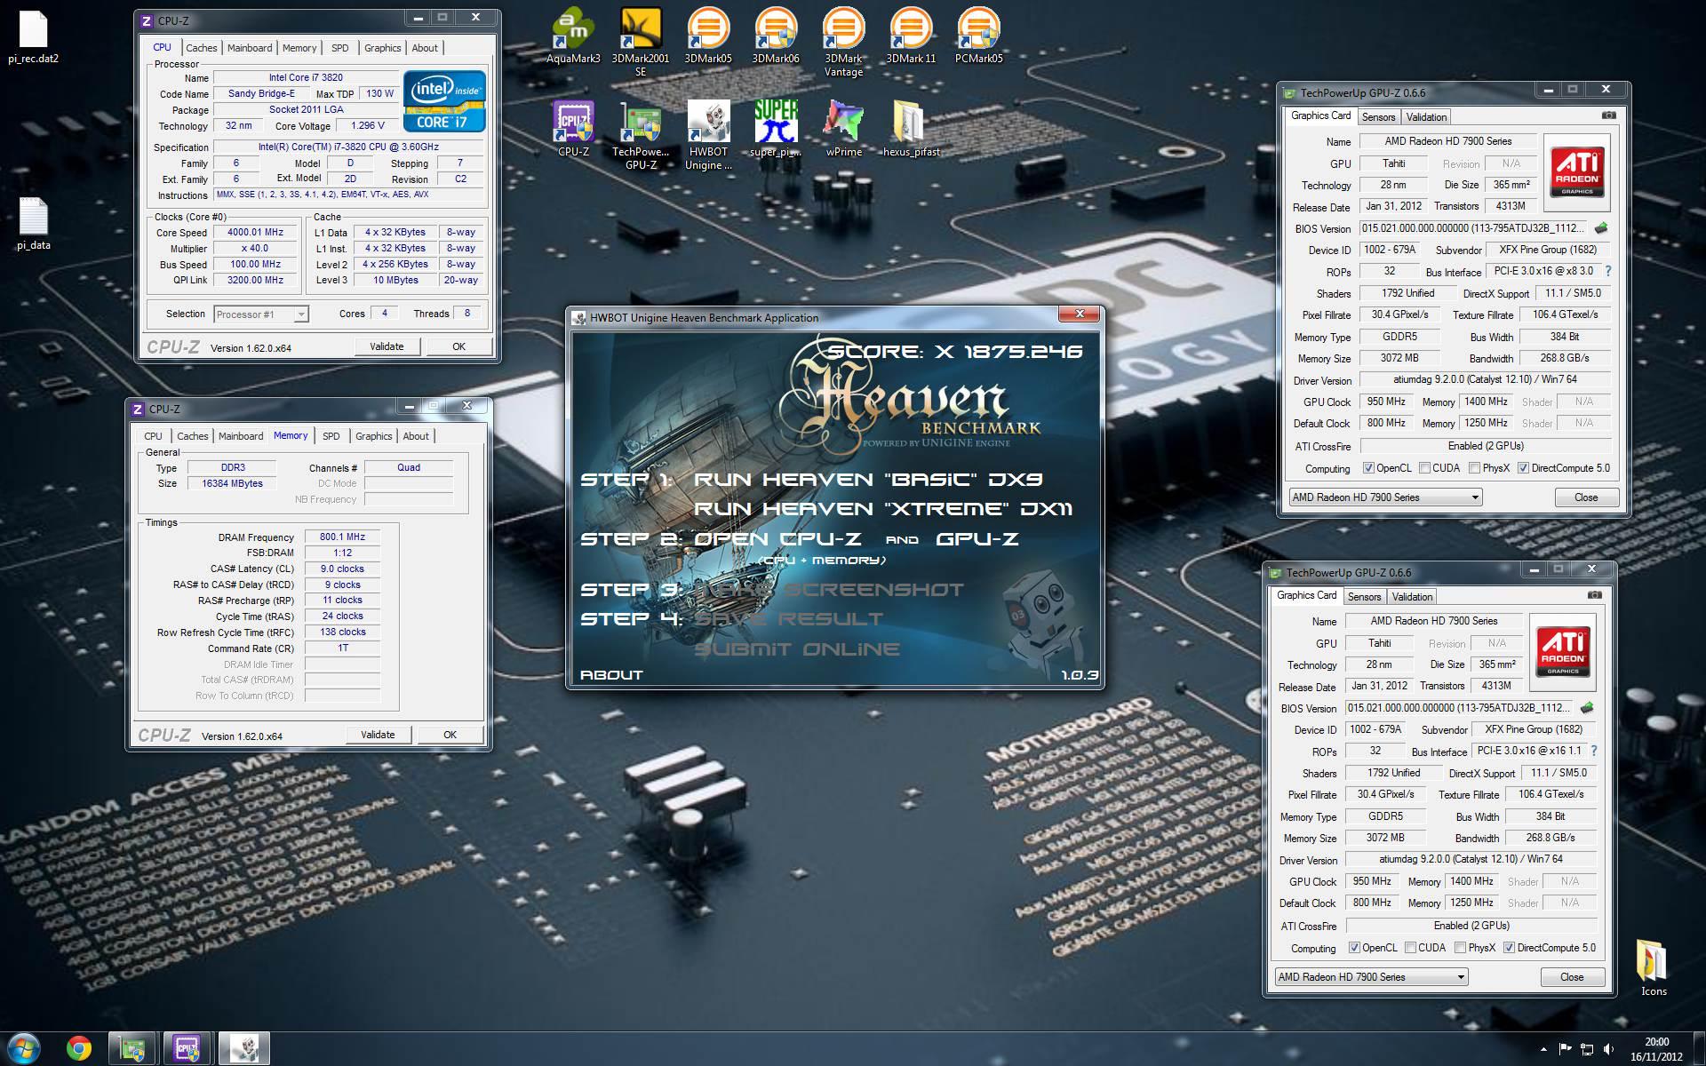
Task: Open the Windows Start menu
Action: (24, 1049)
